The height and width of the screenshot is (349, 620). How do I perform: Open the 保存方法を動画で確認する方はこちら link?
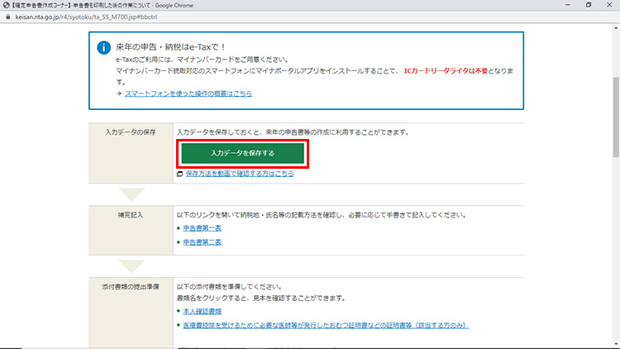point(239,174)
